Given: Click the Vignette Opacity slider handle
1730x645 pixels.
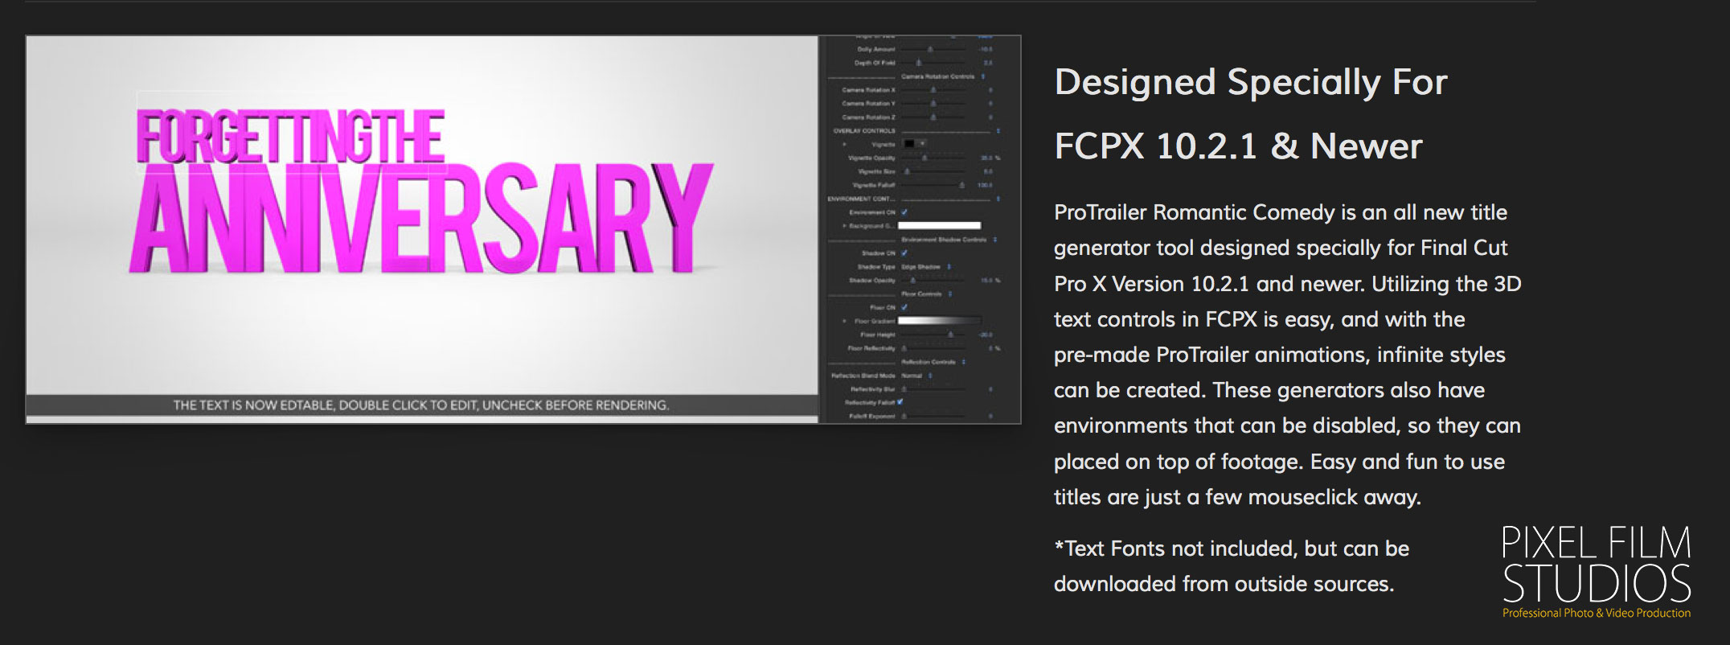Looking at the screenshot, I should (924, 158).
